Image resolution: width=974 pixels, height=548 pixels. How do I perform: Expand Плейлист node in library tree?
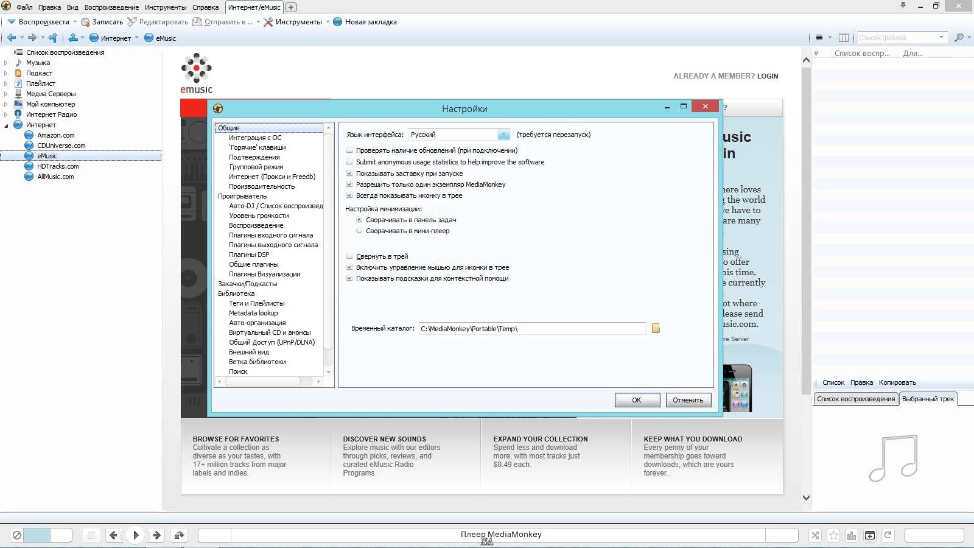click(x=6, y=83)
